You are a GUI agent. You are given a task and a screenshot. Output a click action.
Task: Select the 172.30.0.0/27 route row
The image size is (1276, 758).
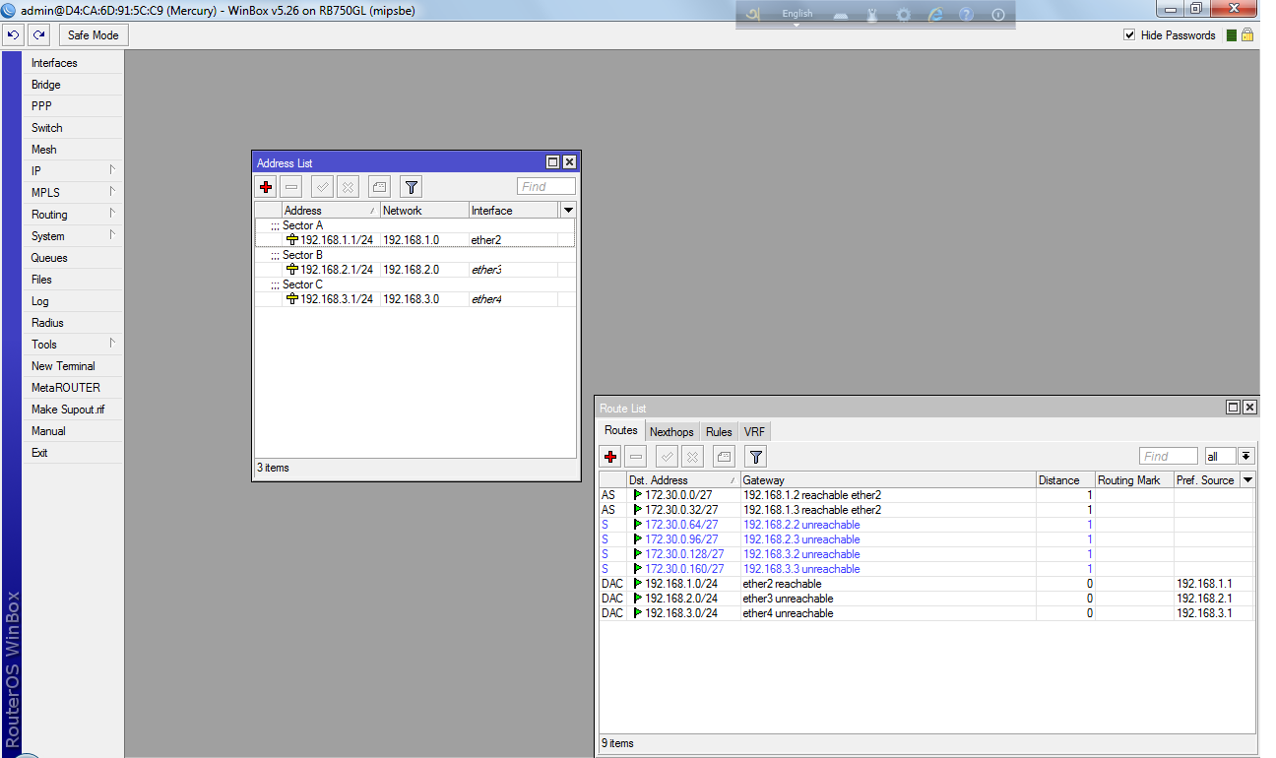[x=926, y=495]
